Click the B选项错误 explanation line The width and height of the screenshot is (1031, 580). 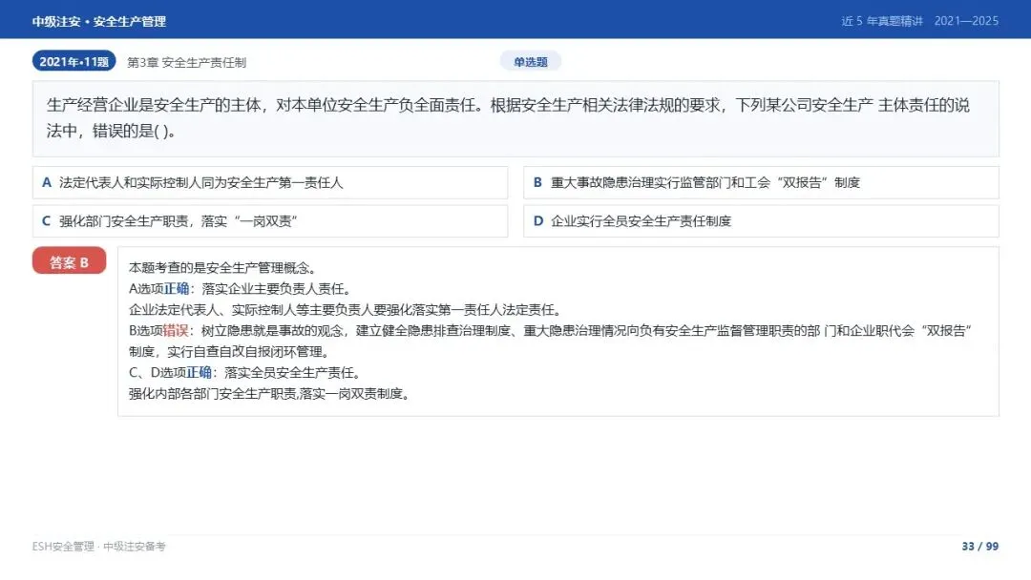coord(551,341)
